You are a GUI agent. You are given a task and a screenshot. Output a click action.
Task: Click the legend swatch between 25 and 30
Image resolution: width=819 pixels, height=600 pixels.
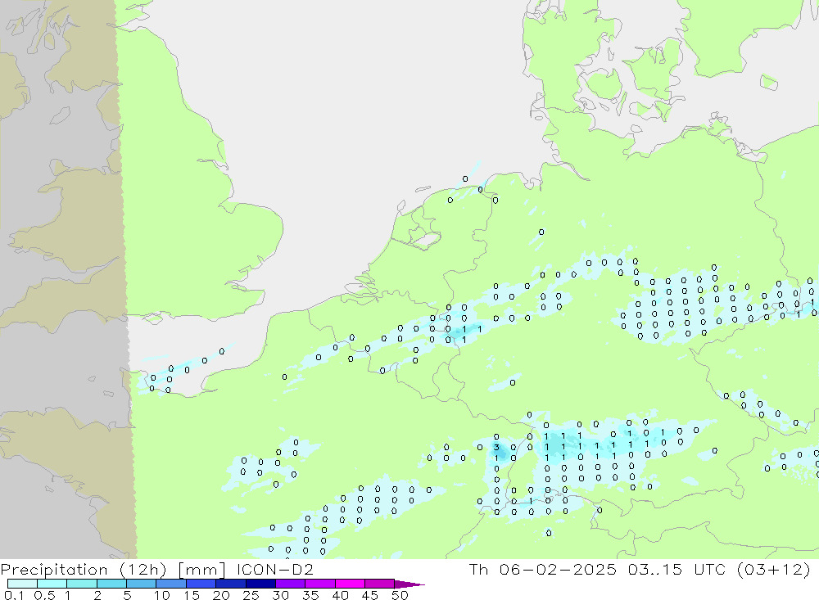tap(260, 584)
